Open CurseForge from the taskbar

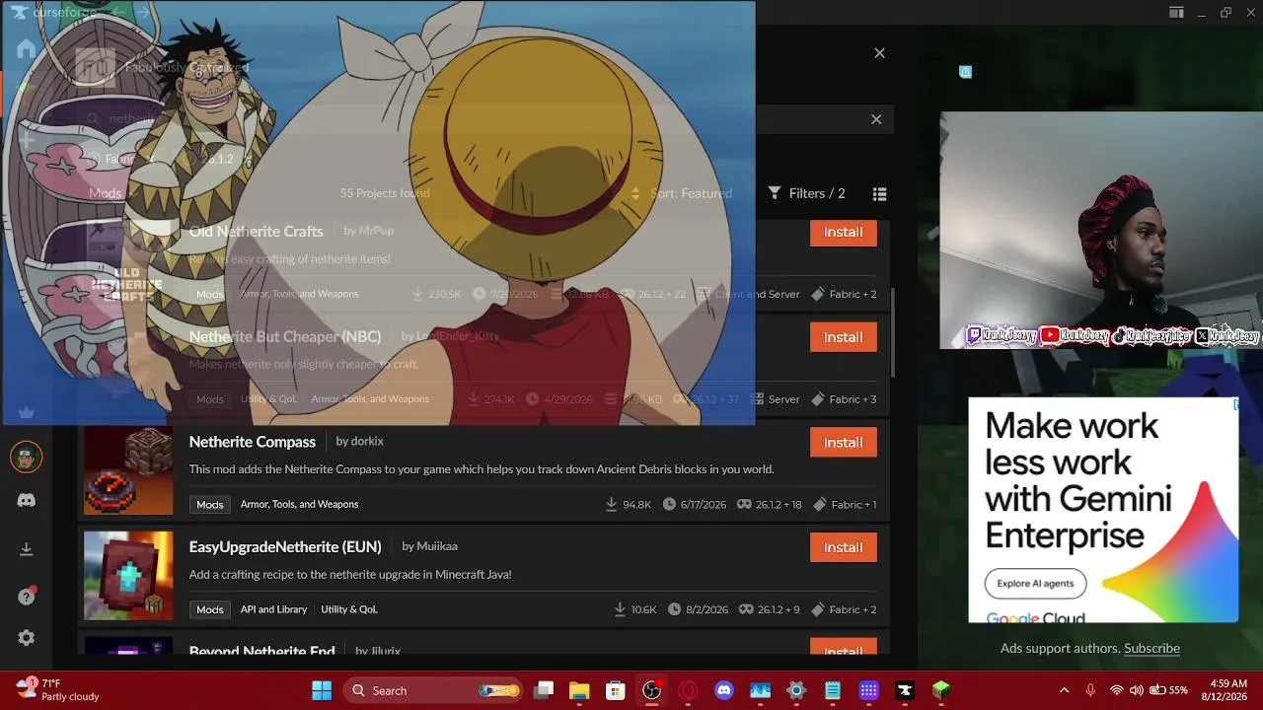tap(905, 690)
